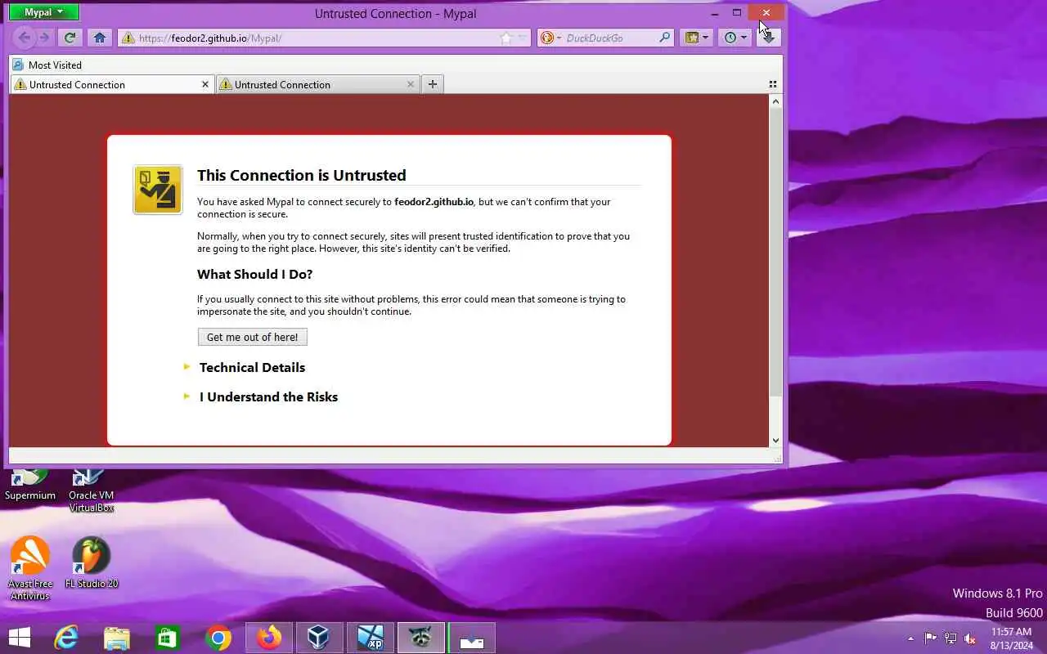This screenshot has width=1047, height=654.
Task: Open FL Studio 20 desktop shortcut
Action: point(92,562)
